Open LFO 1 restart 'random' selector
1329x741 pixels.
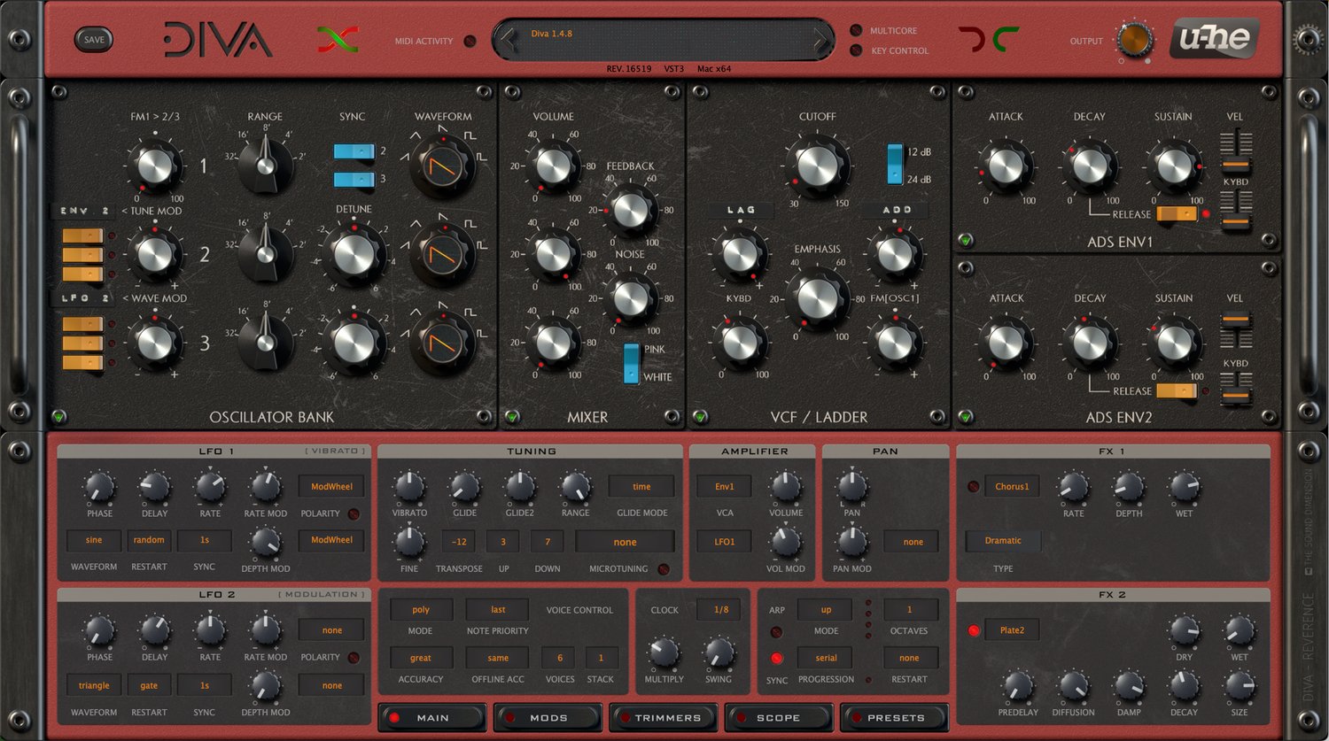[x=149, y=540]
